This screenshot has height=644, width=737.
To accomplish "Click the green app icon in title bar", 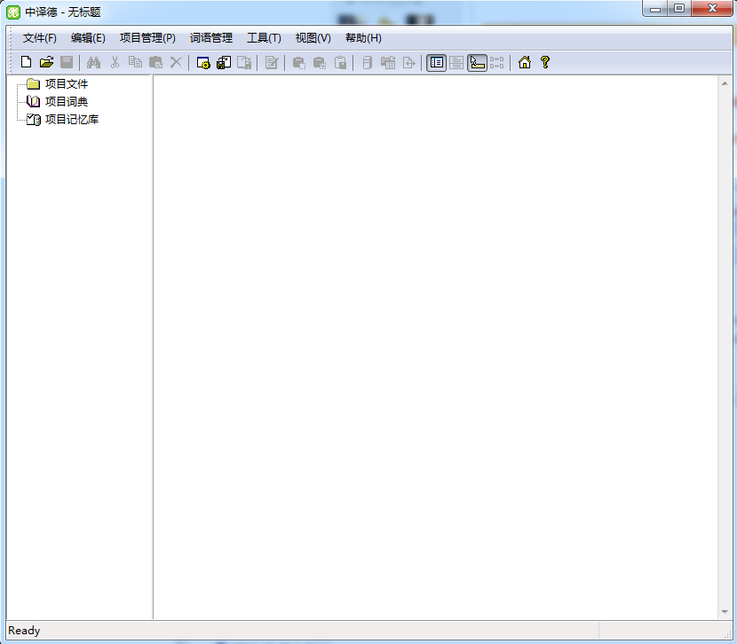I will 13,12.
